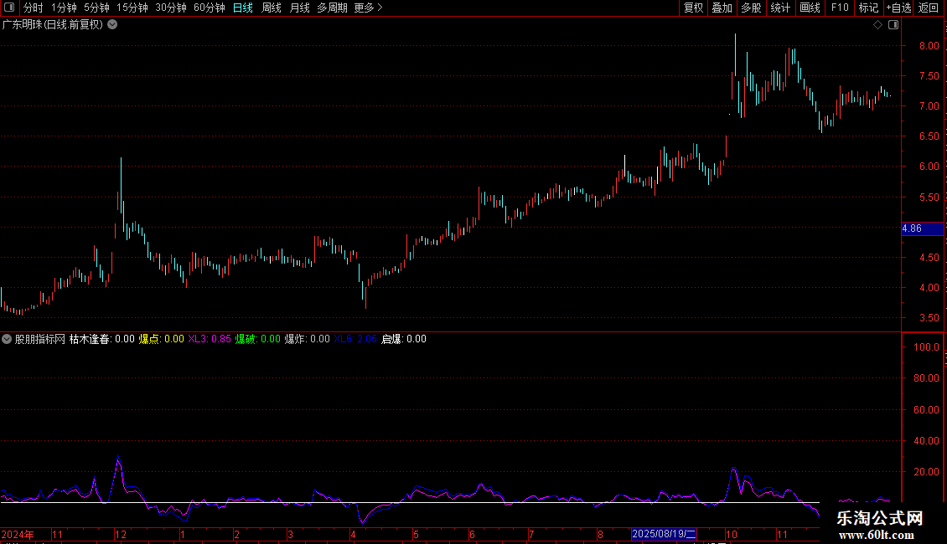Click the 标记 mark button
Viewport: 947px width, 544px height.
tap(868, 8)
